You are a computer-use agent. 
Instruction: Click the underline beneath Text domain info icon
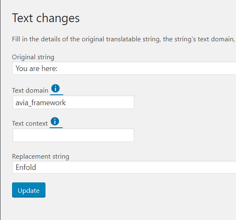pos(57,95)
